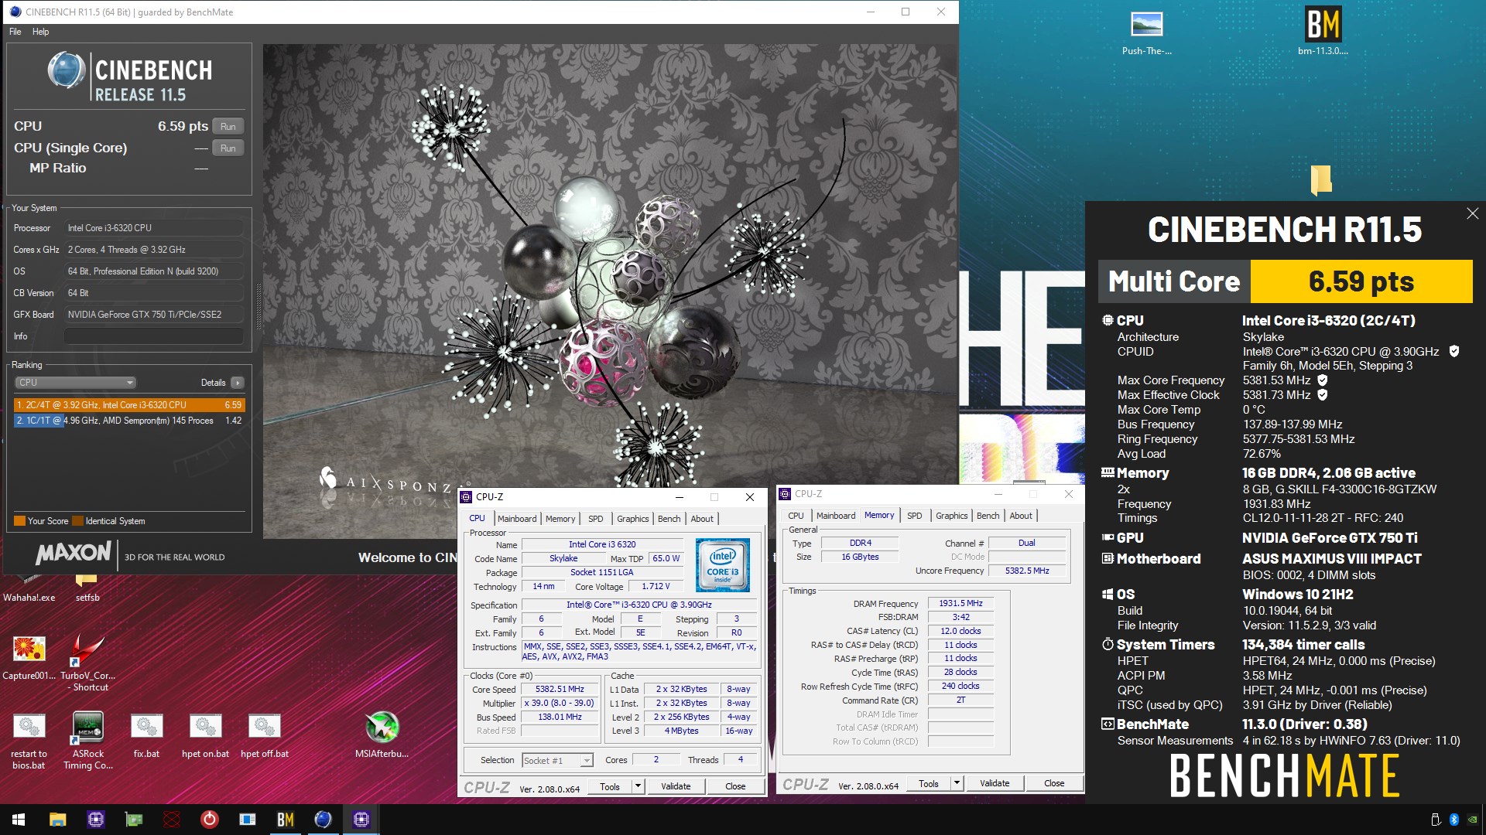Open Tools dropdown arrow in CPU-Z Memory window
This screenshot has height=835, width=1486.
pos(957,783)
